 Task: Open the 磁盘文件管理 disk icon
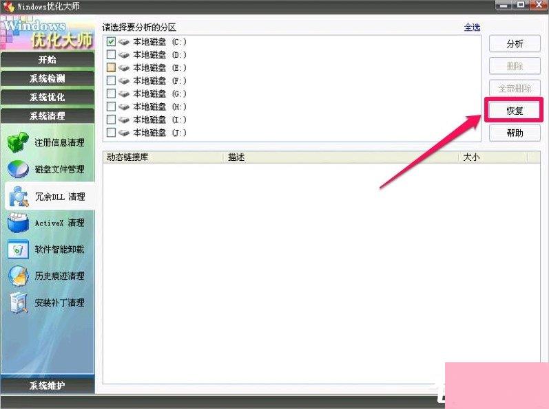[18, 169]
